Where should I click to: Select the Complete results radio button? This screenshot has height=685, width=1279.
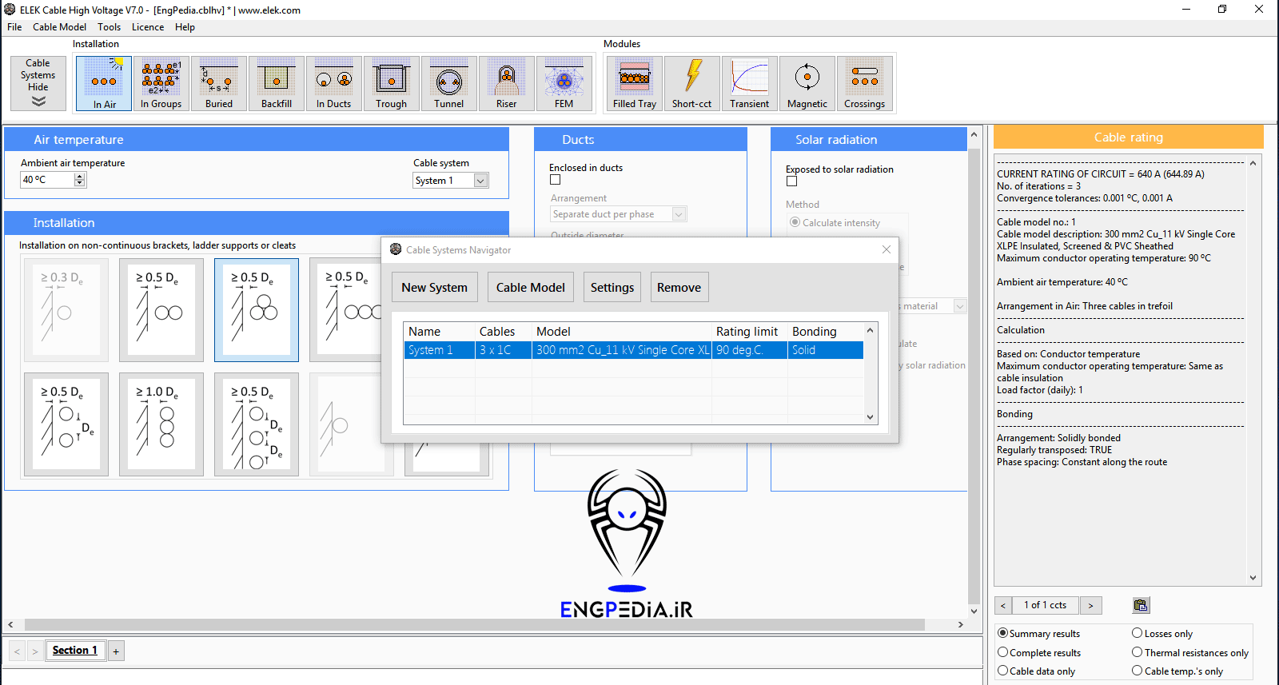coord(1003,652)
